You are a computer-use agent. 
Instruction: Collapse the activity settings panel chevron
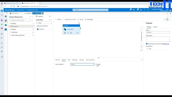[142, 60]
